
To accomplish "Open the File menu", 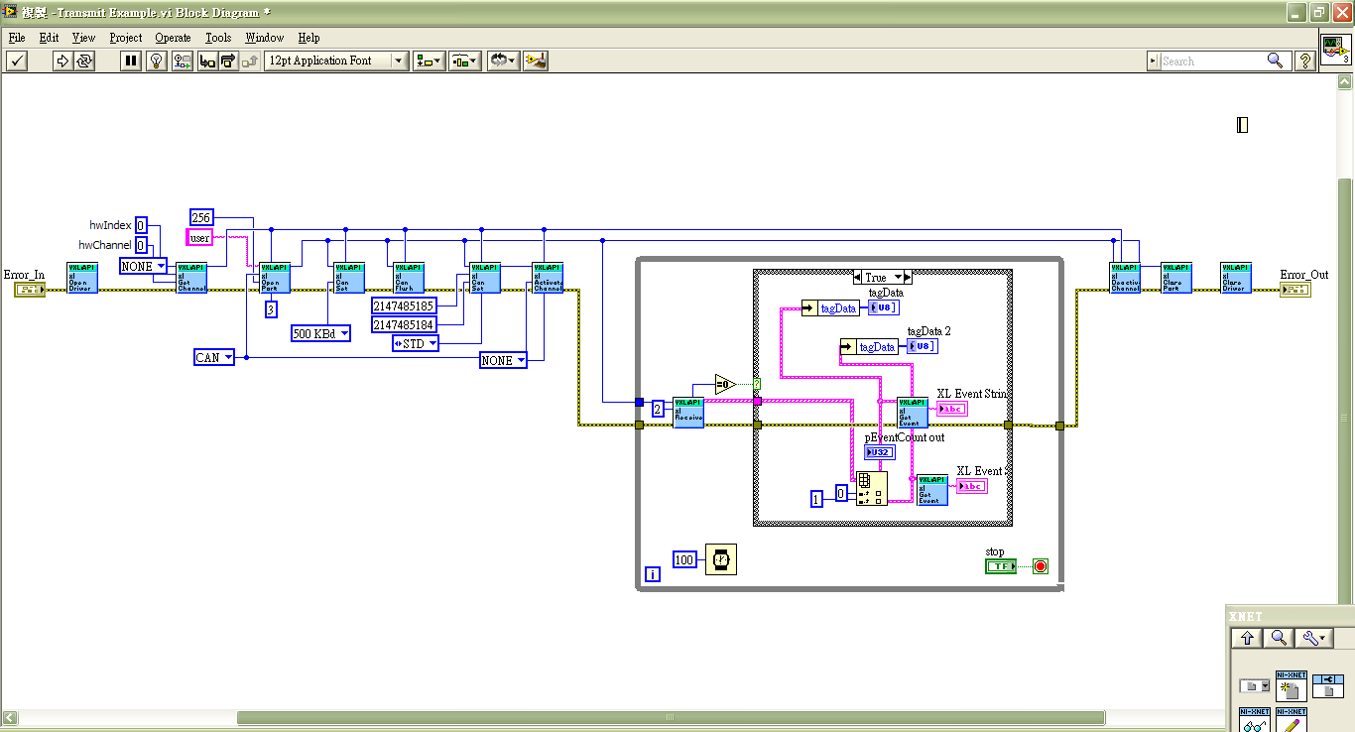I will (x=17, y=38).
